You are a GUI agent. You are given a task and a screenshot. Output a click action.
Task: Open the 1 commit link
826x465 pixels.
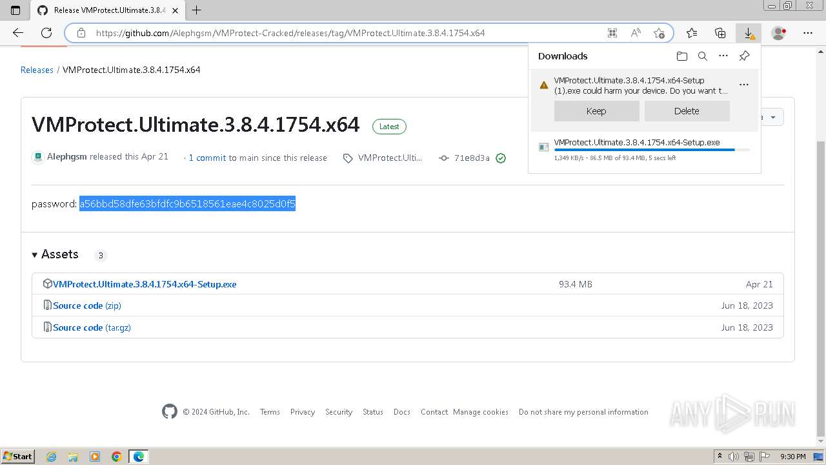pyautogui.click(x=207, y=158)
